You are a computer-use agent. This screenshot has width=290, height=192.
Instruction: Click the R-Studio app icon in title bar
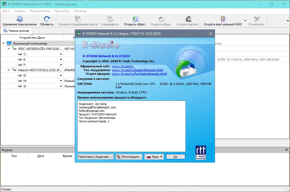(4, 4)
